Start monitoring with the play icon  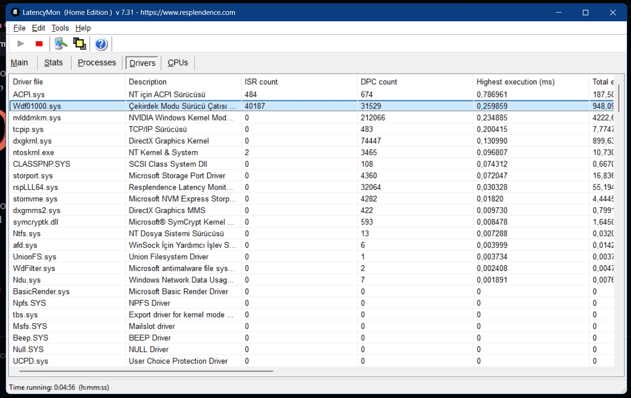coord(21,44)
